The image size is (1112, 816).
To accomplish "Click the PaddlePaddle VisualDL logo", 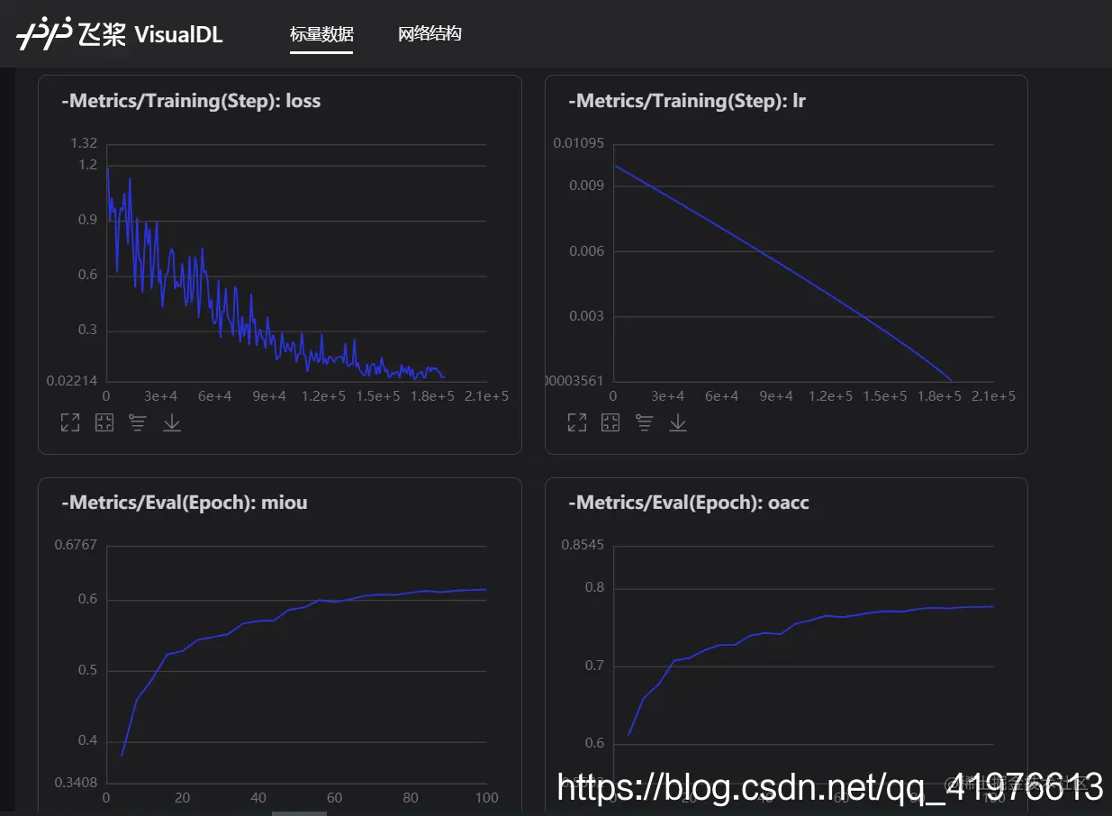I will pyautogui.click(x=120, y=34).
